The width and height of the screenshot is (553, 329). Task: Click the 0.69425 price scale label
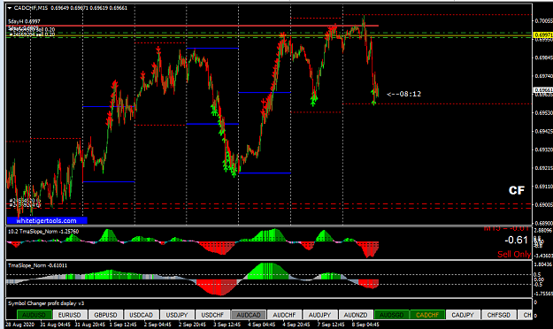click(x=543, y=131)
